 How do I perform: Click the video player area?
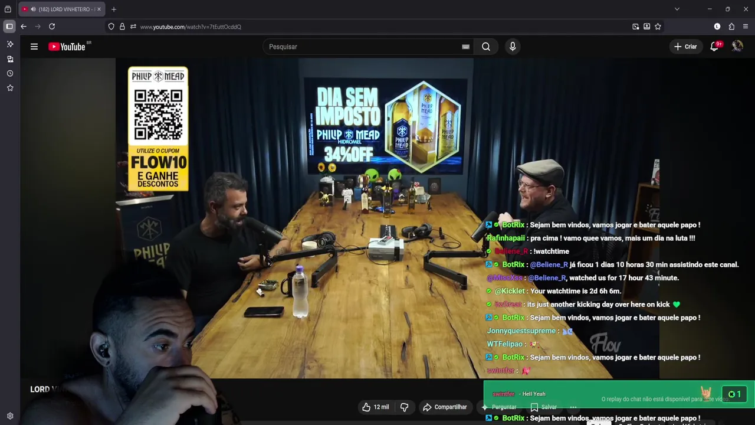click(x=387, y=218)
